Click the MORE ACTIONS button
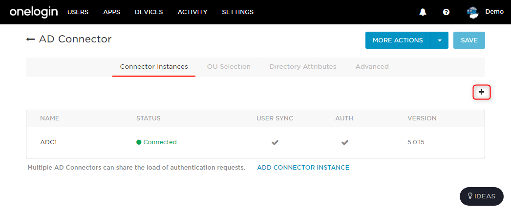This screenshot has height=213, width=511. [398, 40]
